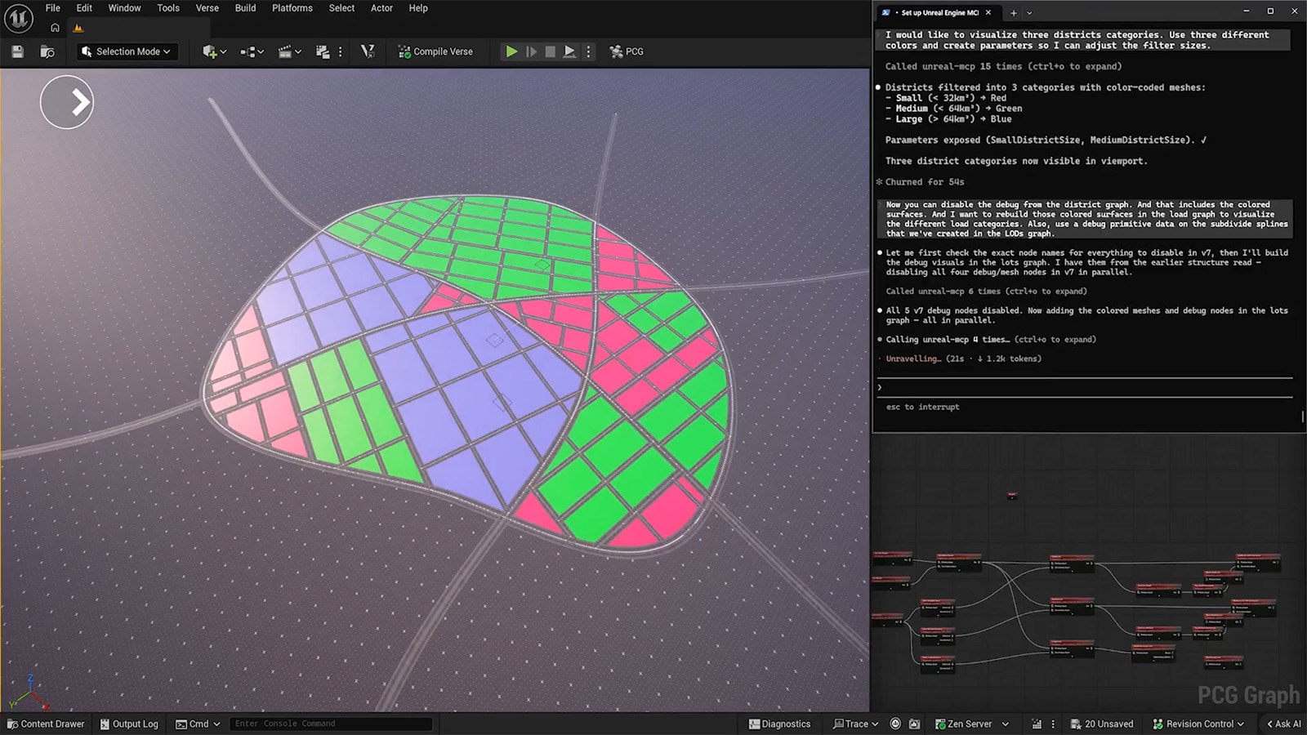Screen dimensions: 1307x735
Task: Click the circular trace record icon
Action: [895, 724]
